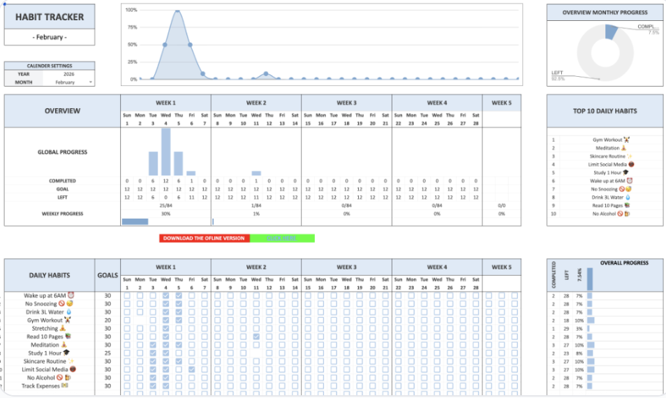The image size is (666, 398).
Task: Select the OVERVIEW MONTHLY PROGRESS title
Action: [605, 13]
